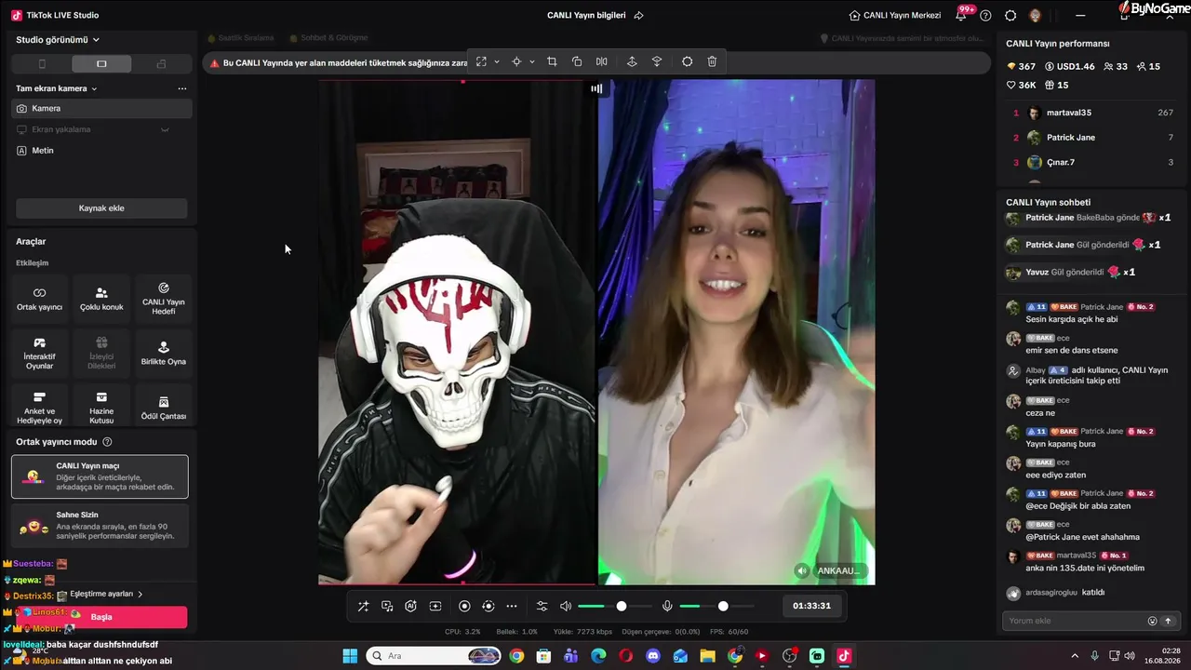Click the Başla button

pyautogui.click(x=101, y=617)
